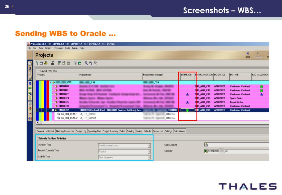
Task: Click the yellow org chart view icon
Action: [x=46, y=63]
